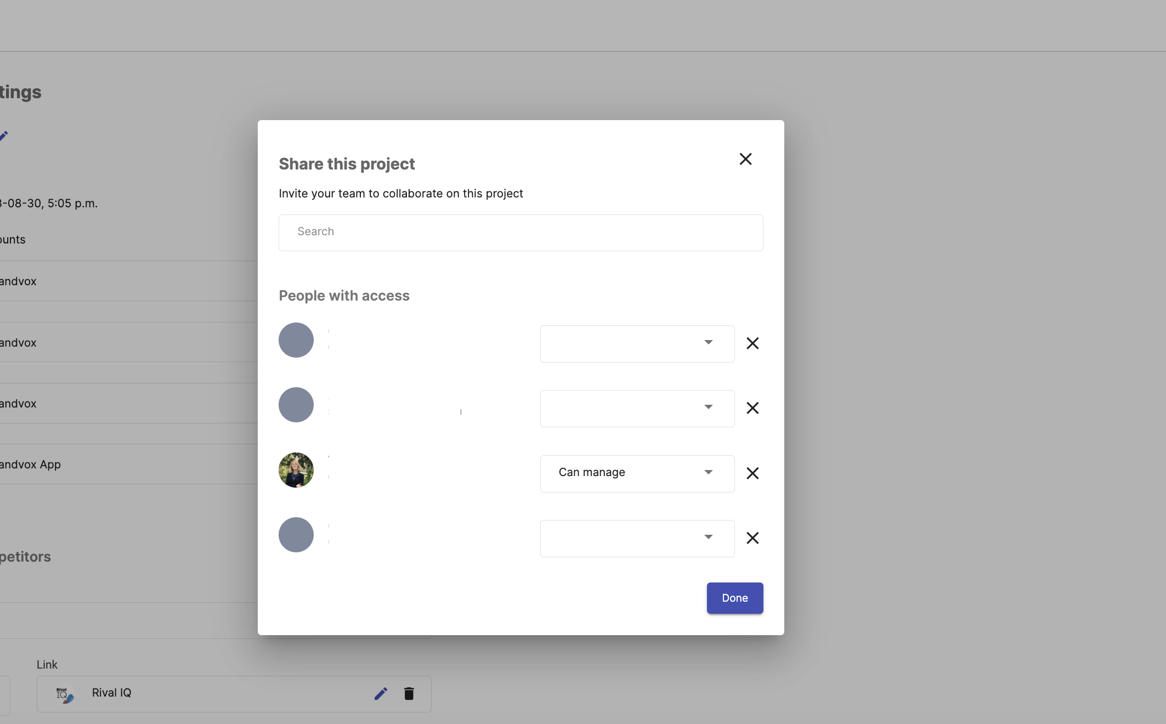Remove the second person from access list
This screenshot has height=724, width=1166.
(x=752, y=408)
